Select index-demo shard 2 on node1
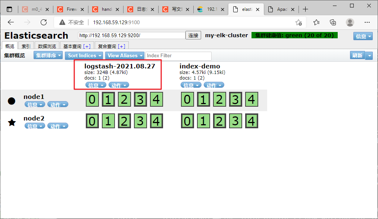The height and width of the screenshot is (219, 378). coord(219,99)
